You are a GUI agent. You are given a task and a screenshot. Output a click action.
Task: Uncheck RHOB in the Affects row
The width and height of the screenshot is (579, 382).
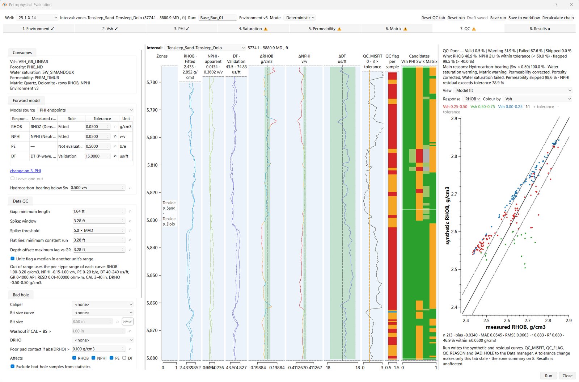[x=74, y=358]
